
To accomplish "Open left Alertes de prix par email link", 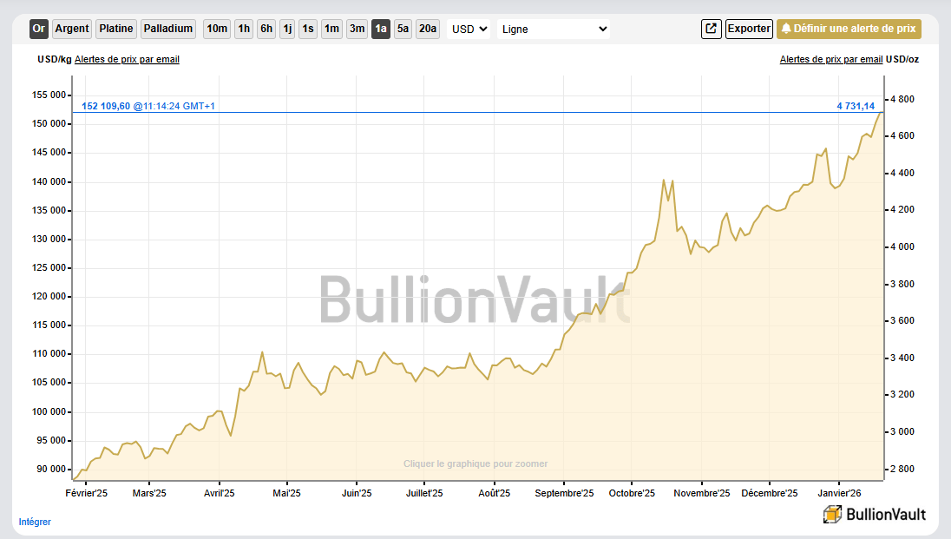I will tap(127, 59).
